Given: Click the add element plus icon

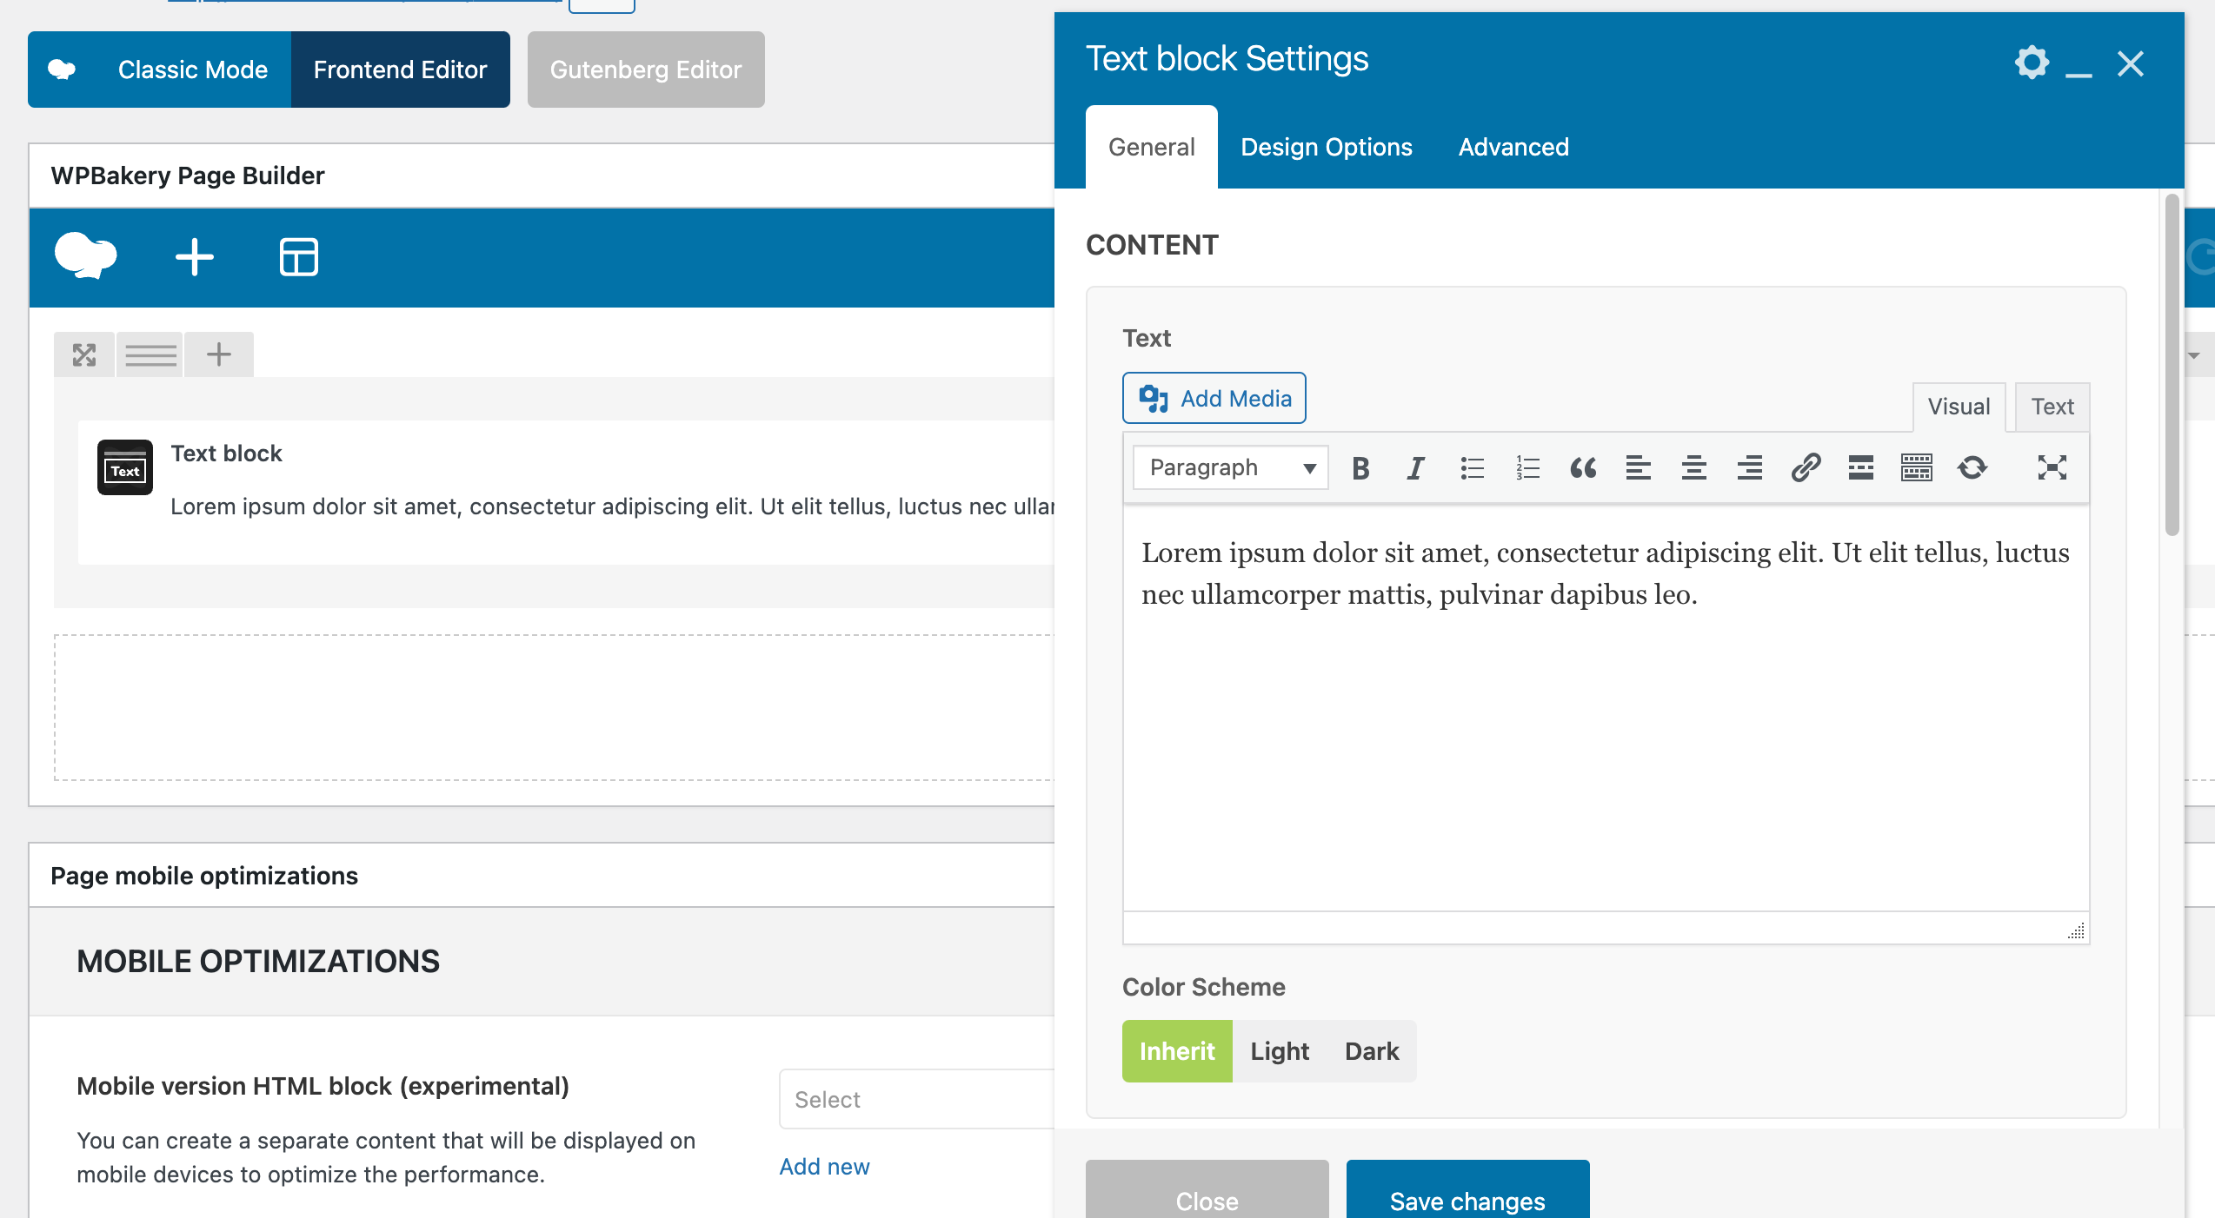Looking at the screenshot, I should pos(195,257).
